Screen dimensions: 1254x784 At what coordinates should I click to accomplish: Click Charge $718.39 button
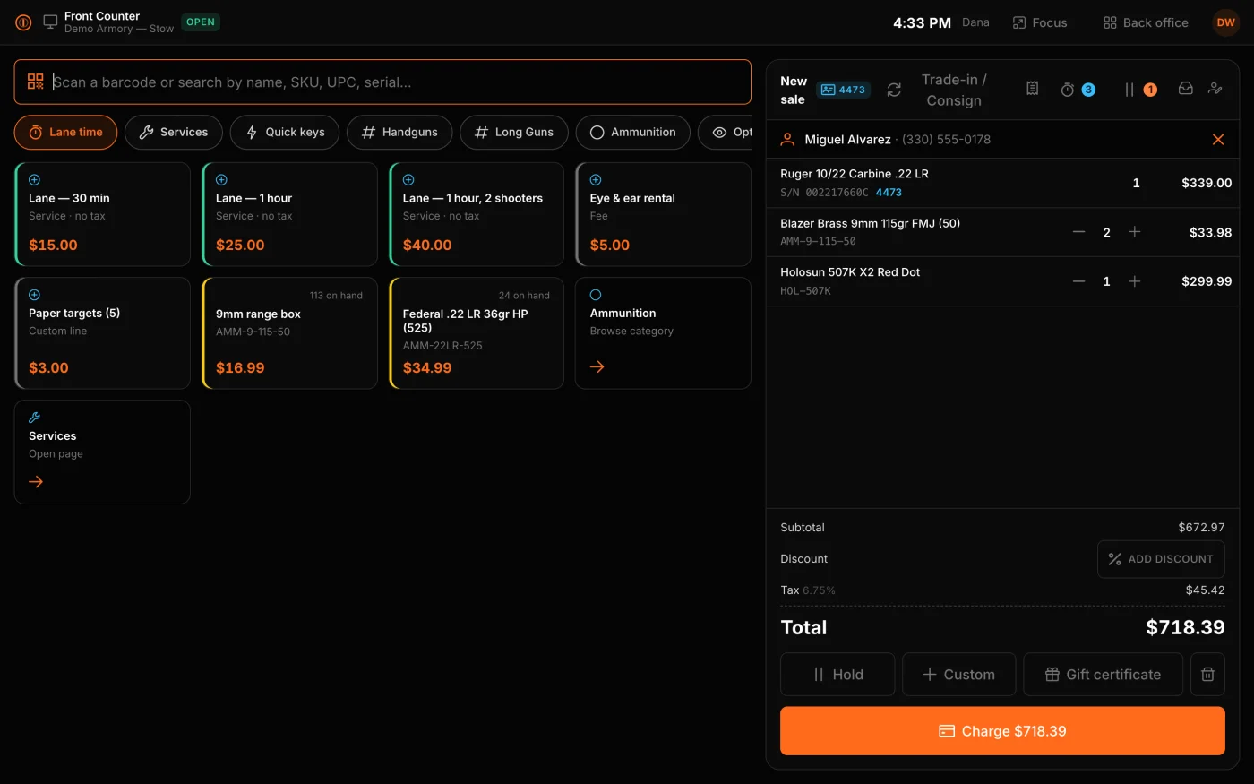pos(1002,731)
